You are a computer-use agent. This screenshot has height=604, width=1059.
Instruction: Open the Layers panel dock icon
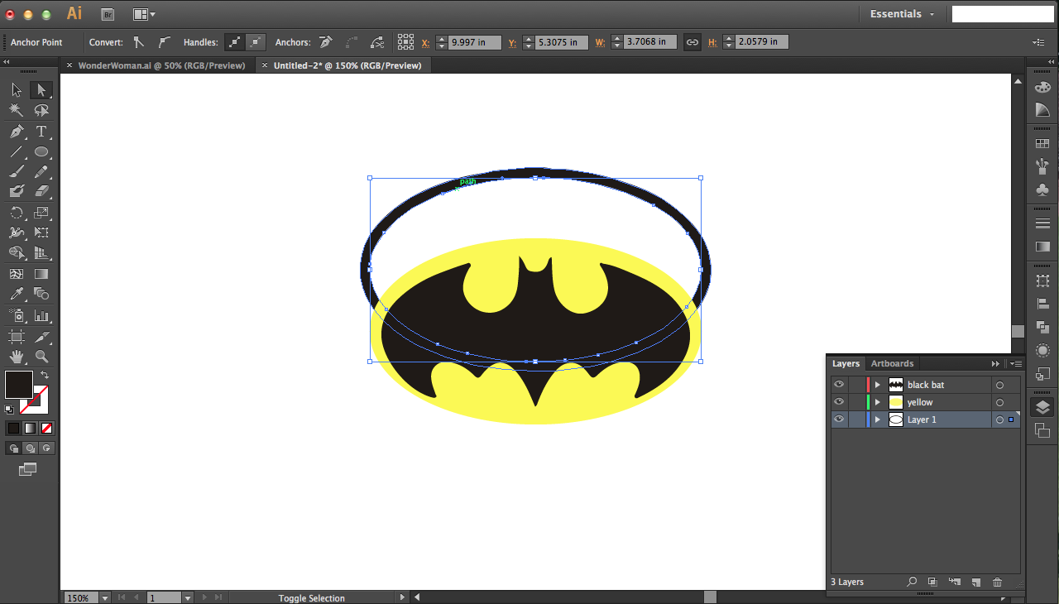1042,407
